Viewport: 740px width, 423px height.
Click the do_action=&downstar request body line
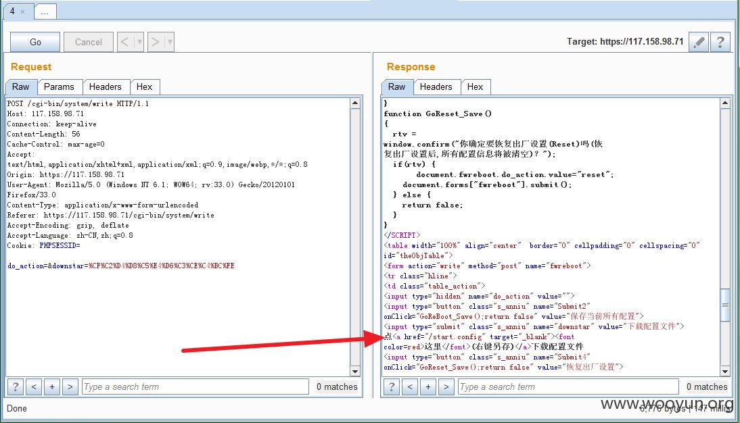coord(121,266)
